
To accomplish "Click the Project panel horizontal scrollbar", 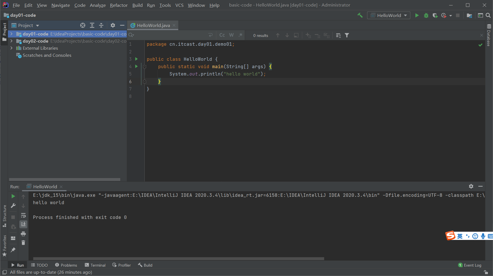I will pyautogui.click(x=65, y=179).
